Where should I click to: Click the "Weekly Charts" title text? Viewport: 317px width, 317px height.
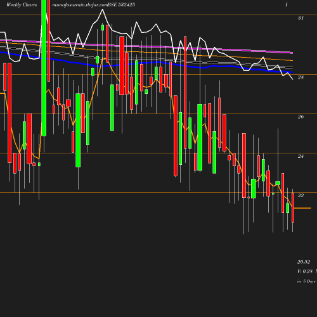[x=22, y=4]
